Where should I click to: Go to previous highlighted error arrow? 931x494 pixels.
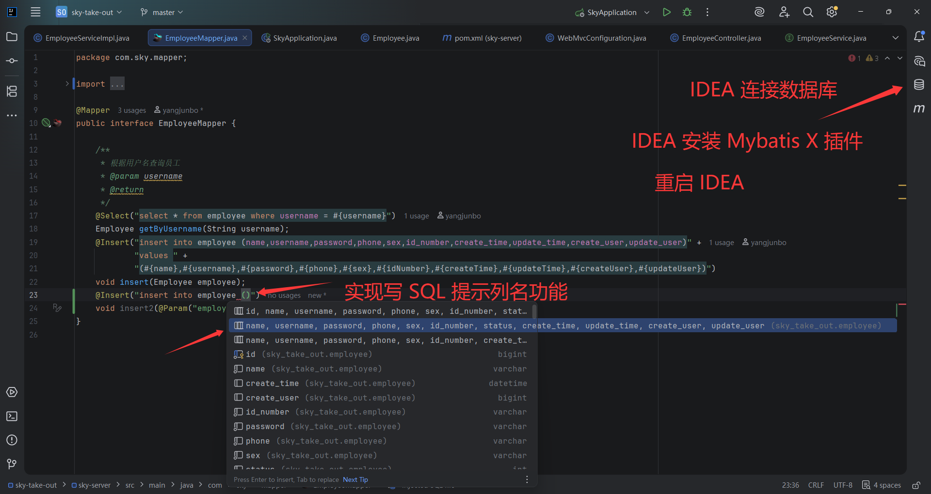coord(887,58)
